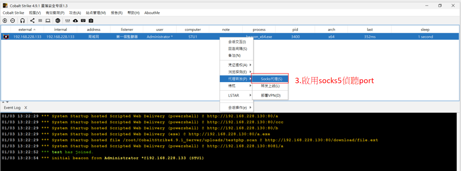This screenshot has height=171, width=461.
Task: Sort sessions by the process column header
Action: click(259, 29)
